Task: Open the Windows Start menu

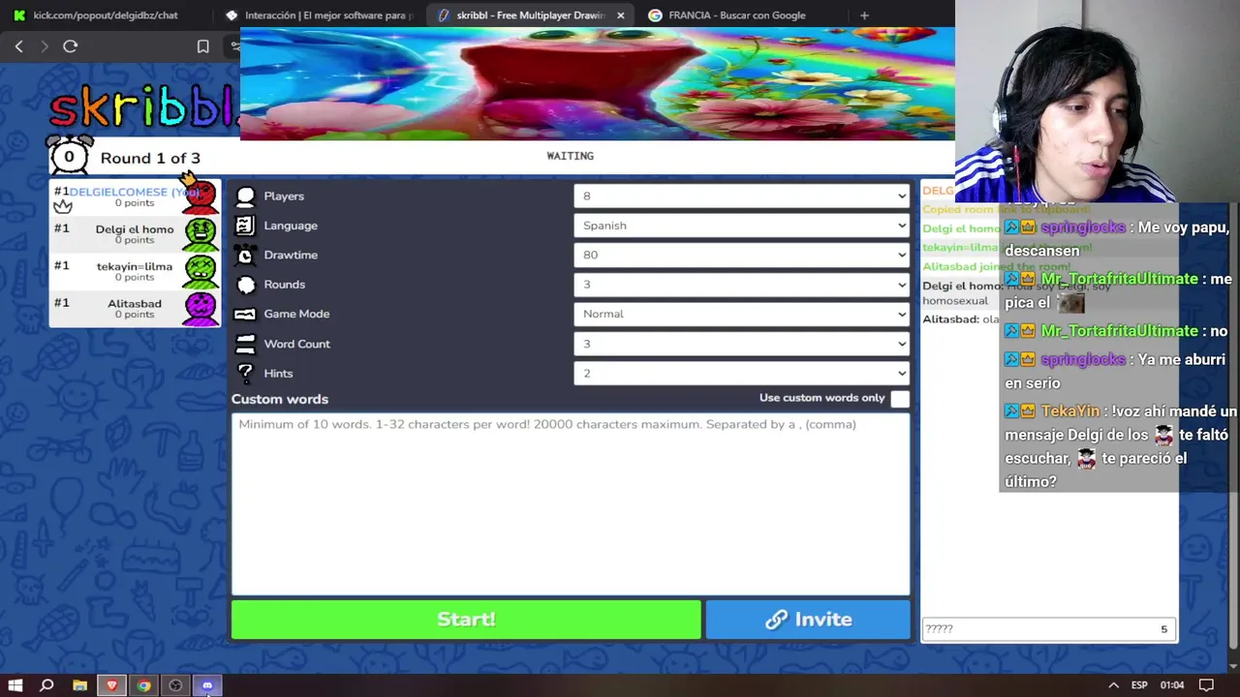Action: click(15, 685)
